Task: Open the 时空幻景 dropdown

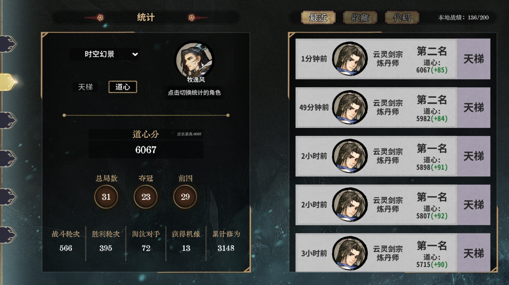Action: (x=104, y=54)
